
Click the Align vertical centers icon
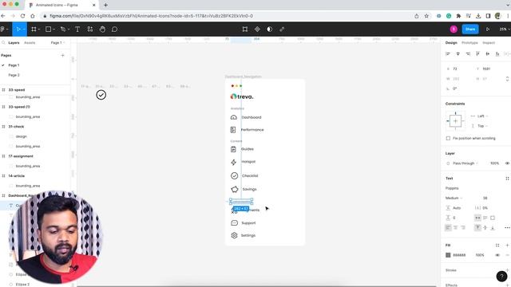[488, 53]
